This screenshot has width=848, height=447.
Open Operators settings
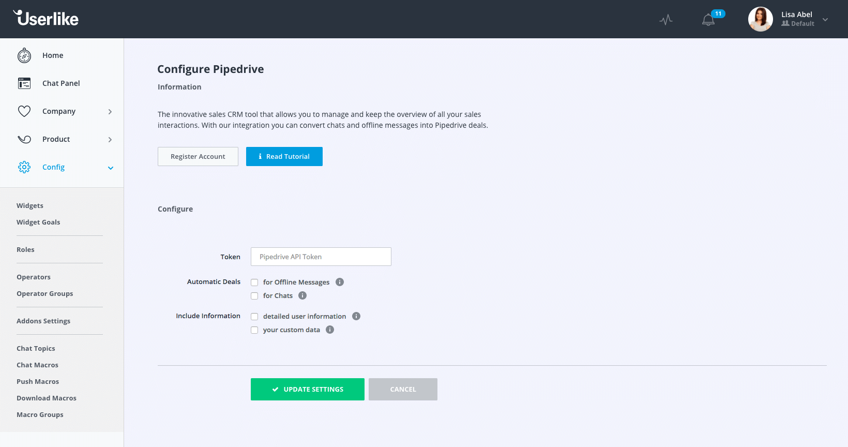click(x=34, y=277)
